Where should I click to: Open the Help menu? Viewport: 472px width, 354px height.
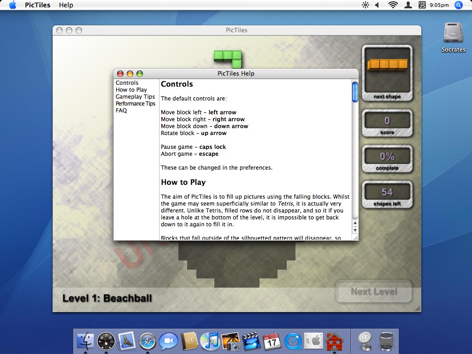tap(66, 5)
